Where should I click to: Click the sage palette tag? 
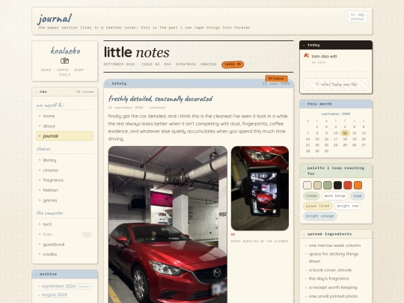(358, 196)
